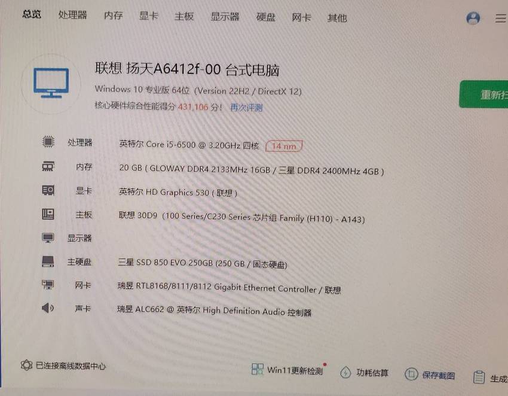Image resolution: width=508 pixels, height=396 pixels.
Task: Click 保存截图 to save screenshot
Action: [430, 375]
